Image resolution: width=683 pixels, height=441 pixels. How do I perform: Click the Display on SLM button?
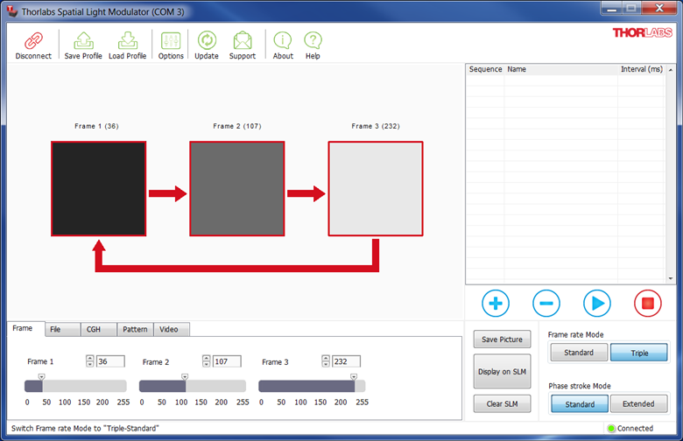coord(502,371)
